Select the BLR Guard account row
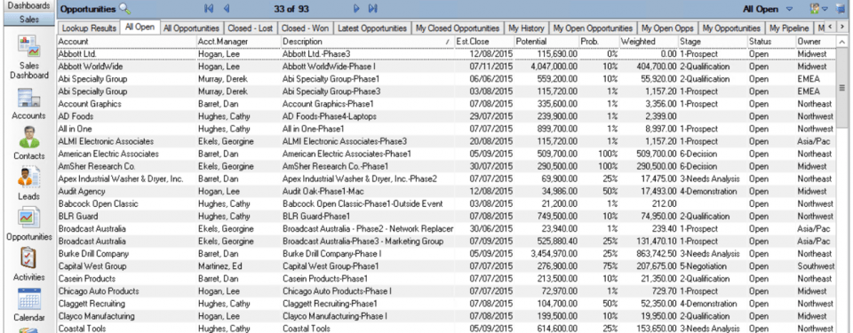The image size is (853, 333). 446,217
